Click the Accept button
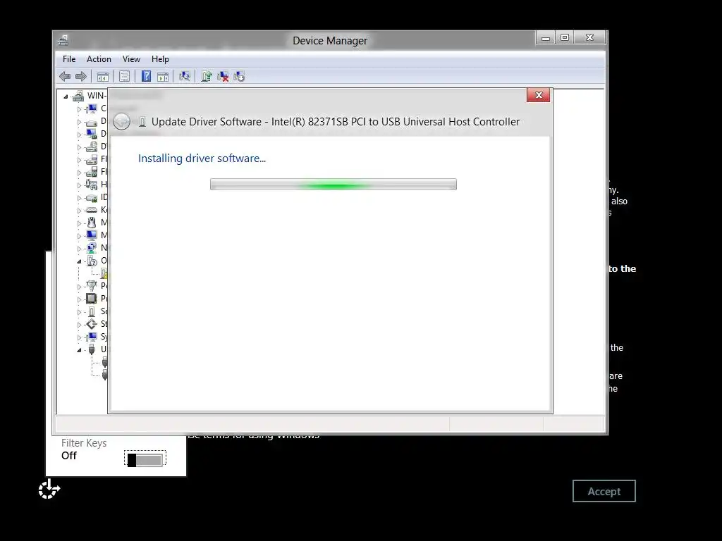Image resolution: width=722 pixels, height=541 pixels. [604, 491]
